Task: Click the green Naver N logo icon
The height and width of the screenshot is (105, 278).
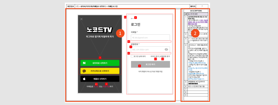Action: (84, 63)
